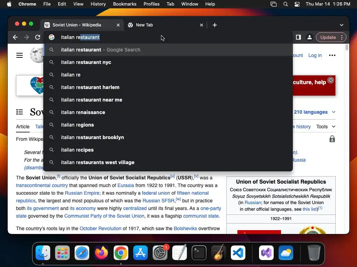Launch Terminal from the Dock

199,252
